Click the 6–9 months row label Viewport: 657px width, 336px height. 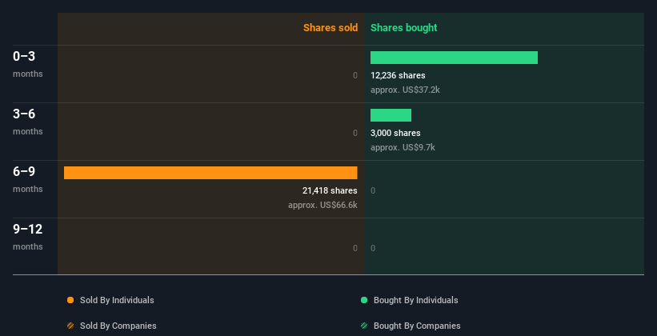28,179
